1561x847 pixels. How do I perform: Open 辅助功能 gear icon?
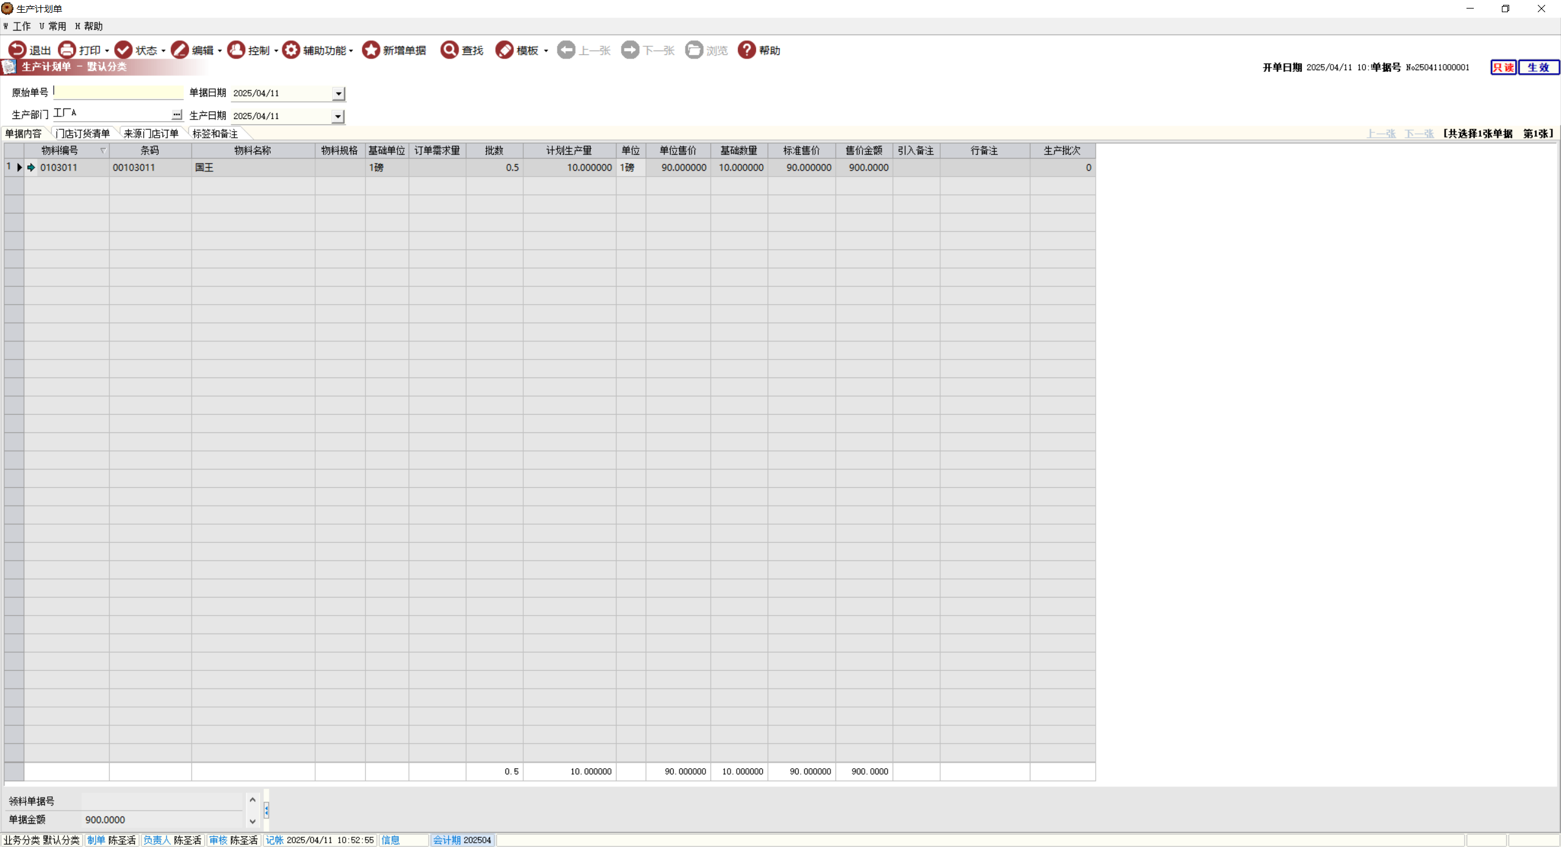291,50
